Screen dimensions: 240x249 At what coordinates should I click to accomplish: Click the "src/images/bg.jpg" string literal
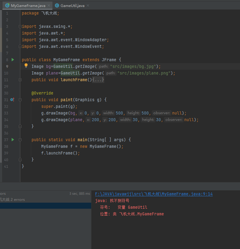[x=133, y=66]
